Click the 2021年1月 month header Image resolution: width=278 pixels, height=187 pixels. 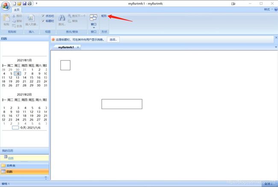[24, 60]
